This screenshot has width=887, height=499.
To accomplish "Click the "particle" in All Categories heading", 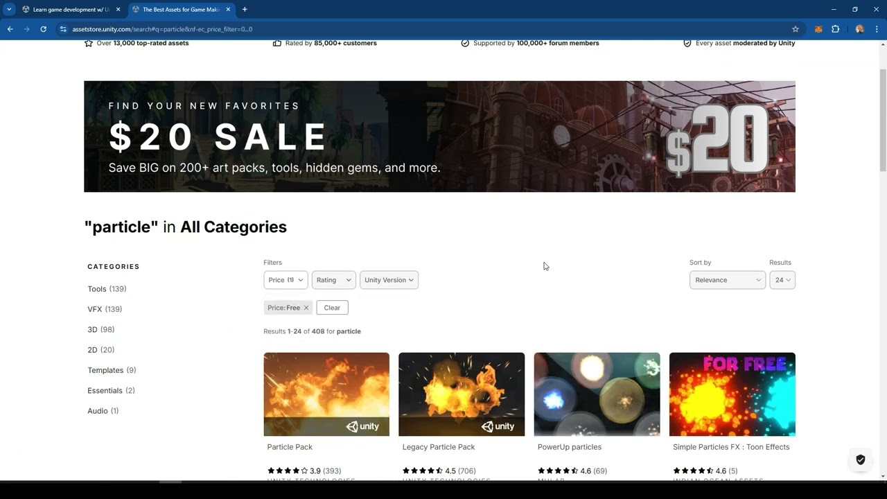I will coord(185,227).
